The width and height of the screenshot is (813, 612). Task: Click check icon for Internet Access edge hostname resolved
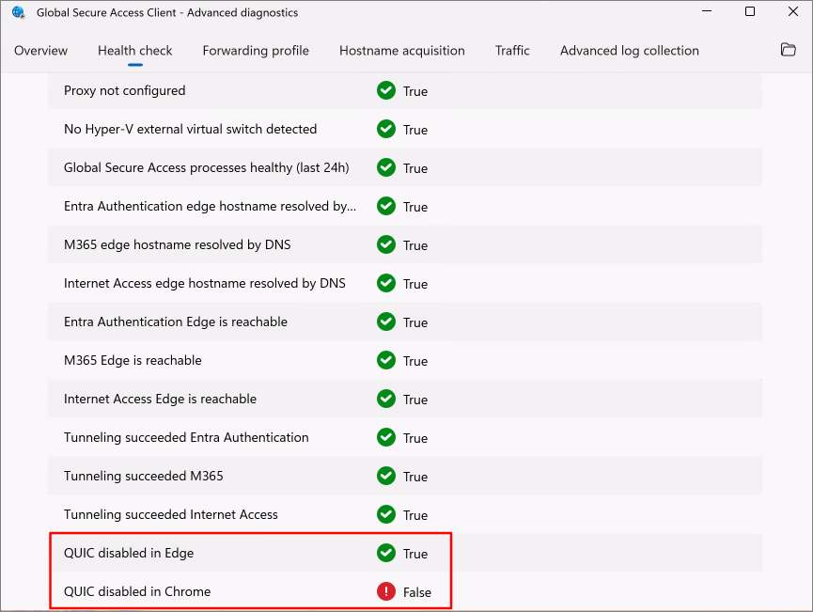385,283
